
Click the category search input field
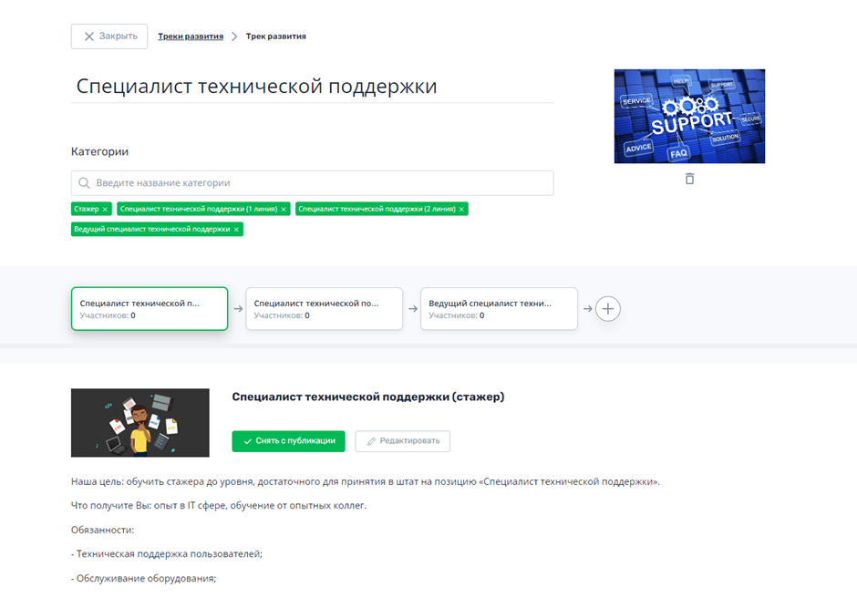click(312, 183)
